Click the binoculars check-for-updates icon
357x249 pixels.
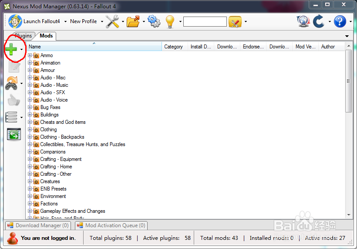pos(12,83)
